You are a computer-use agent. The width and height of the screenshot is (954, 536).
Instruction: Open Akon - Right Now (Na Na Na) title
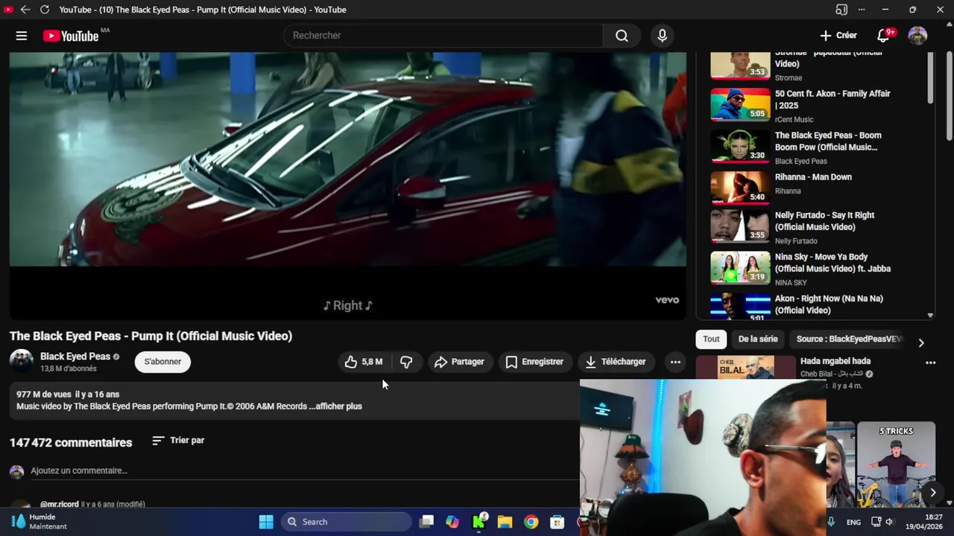pyautogui.click(x=829, y=304)
